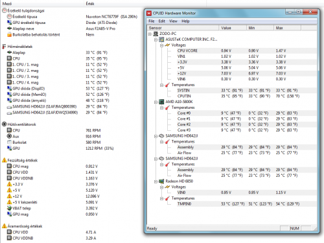Collapse Temperatures under AMD A10-5800K
The height and width of the screenshot is (243, 324).
pyautogui.click(x=161, y=108)
